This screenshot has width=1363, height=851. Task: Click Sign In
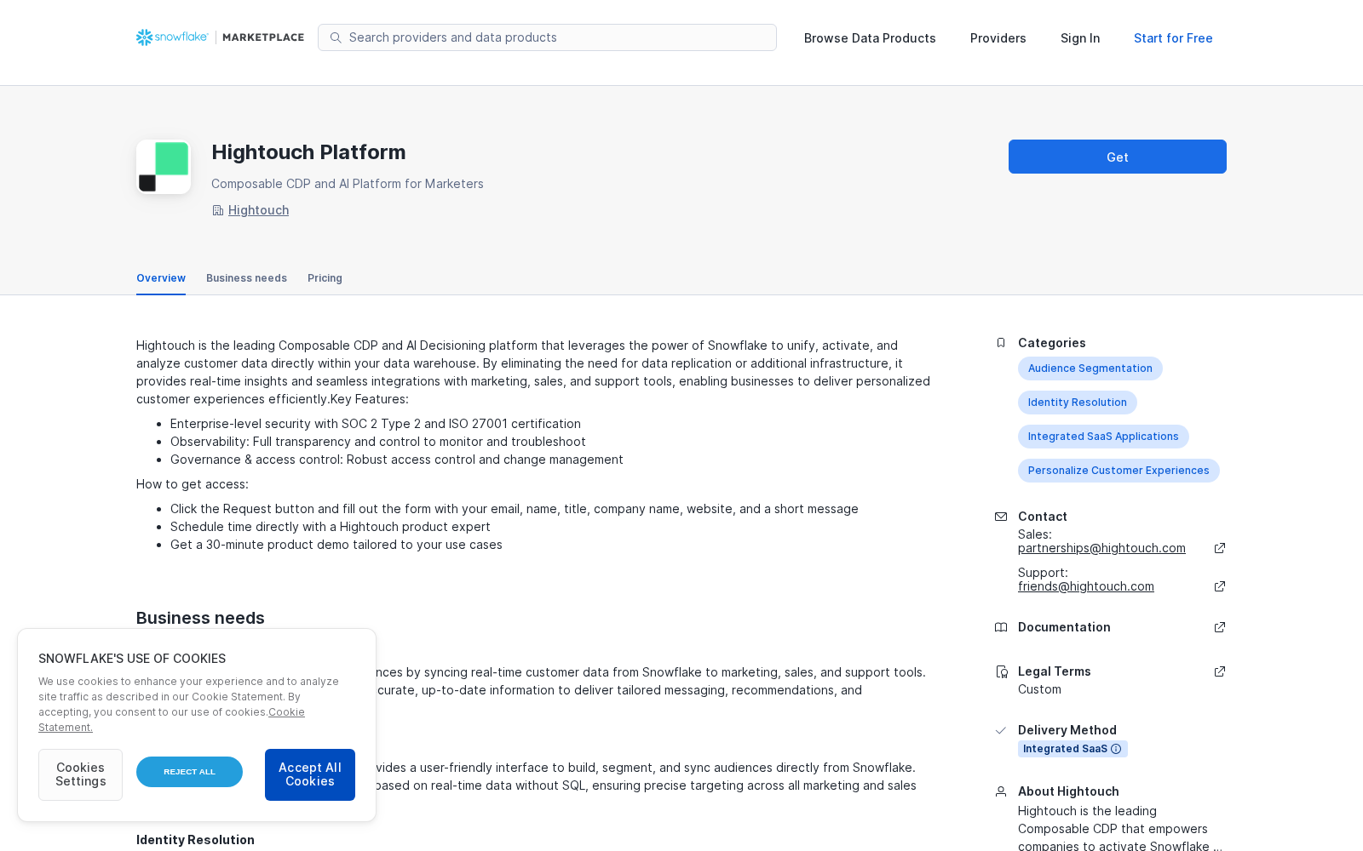click(x=1080, y=38)
